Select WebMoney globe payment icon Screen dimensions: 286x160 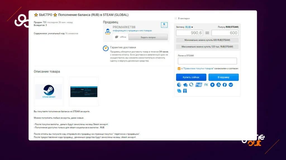[x=179, y=85]
